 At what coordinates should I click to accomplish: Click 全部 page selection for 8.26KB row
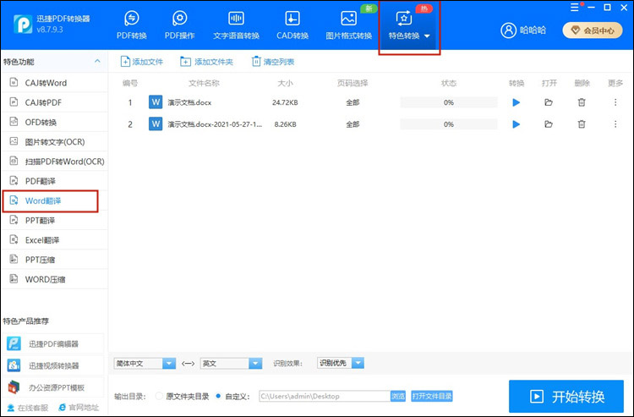coord(353,124)
